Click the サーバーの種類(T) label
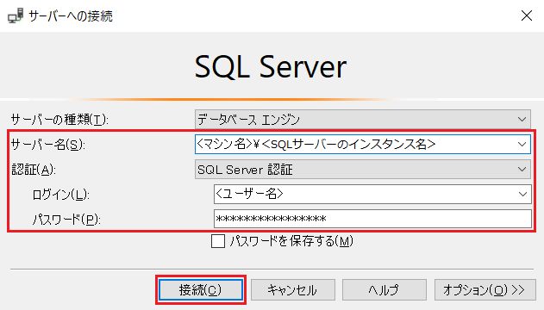Screen dimensions: 544x310 [x=59, y=120]
